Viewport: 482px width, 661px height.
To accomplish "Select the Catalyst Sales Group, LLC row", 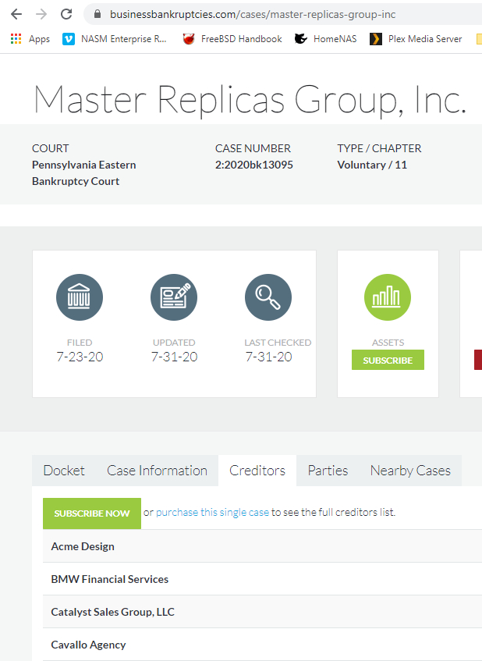I will [262, 612].
